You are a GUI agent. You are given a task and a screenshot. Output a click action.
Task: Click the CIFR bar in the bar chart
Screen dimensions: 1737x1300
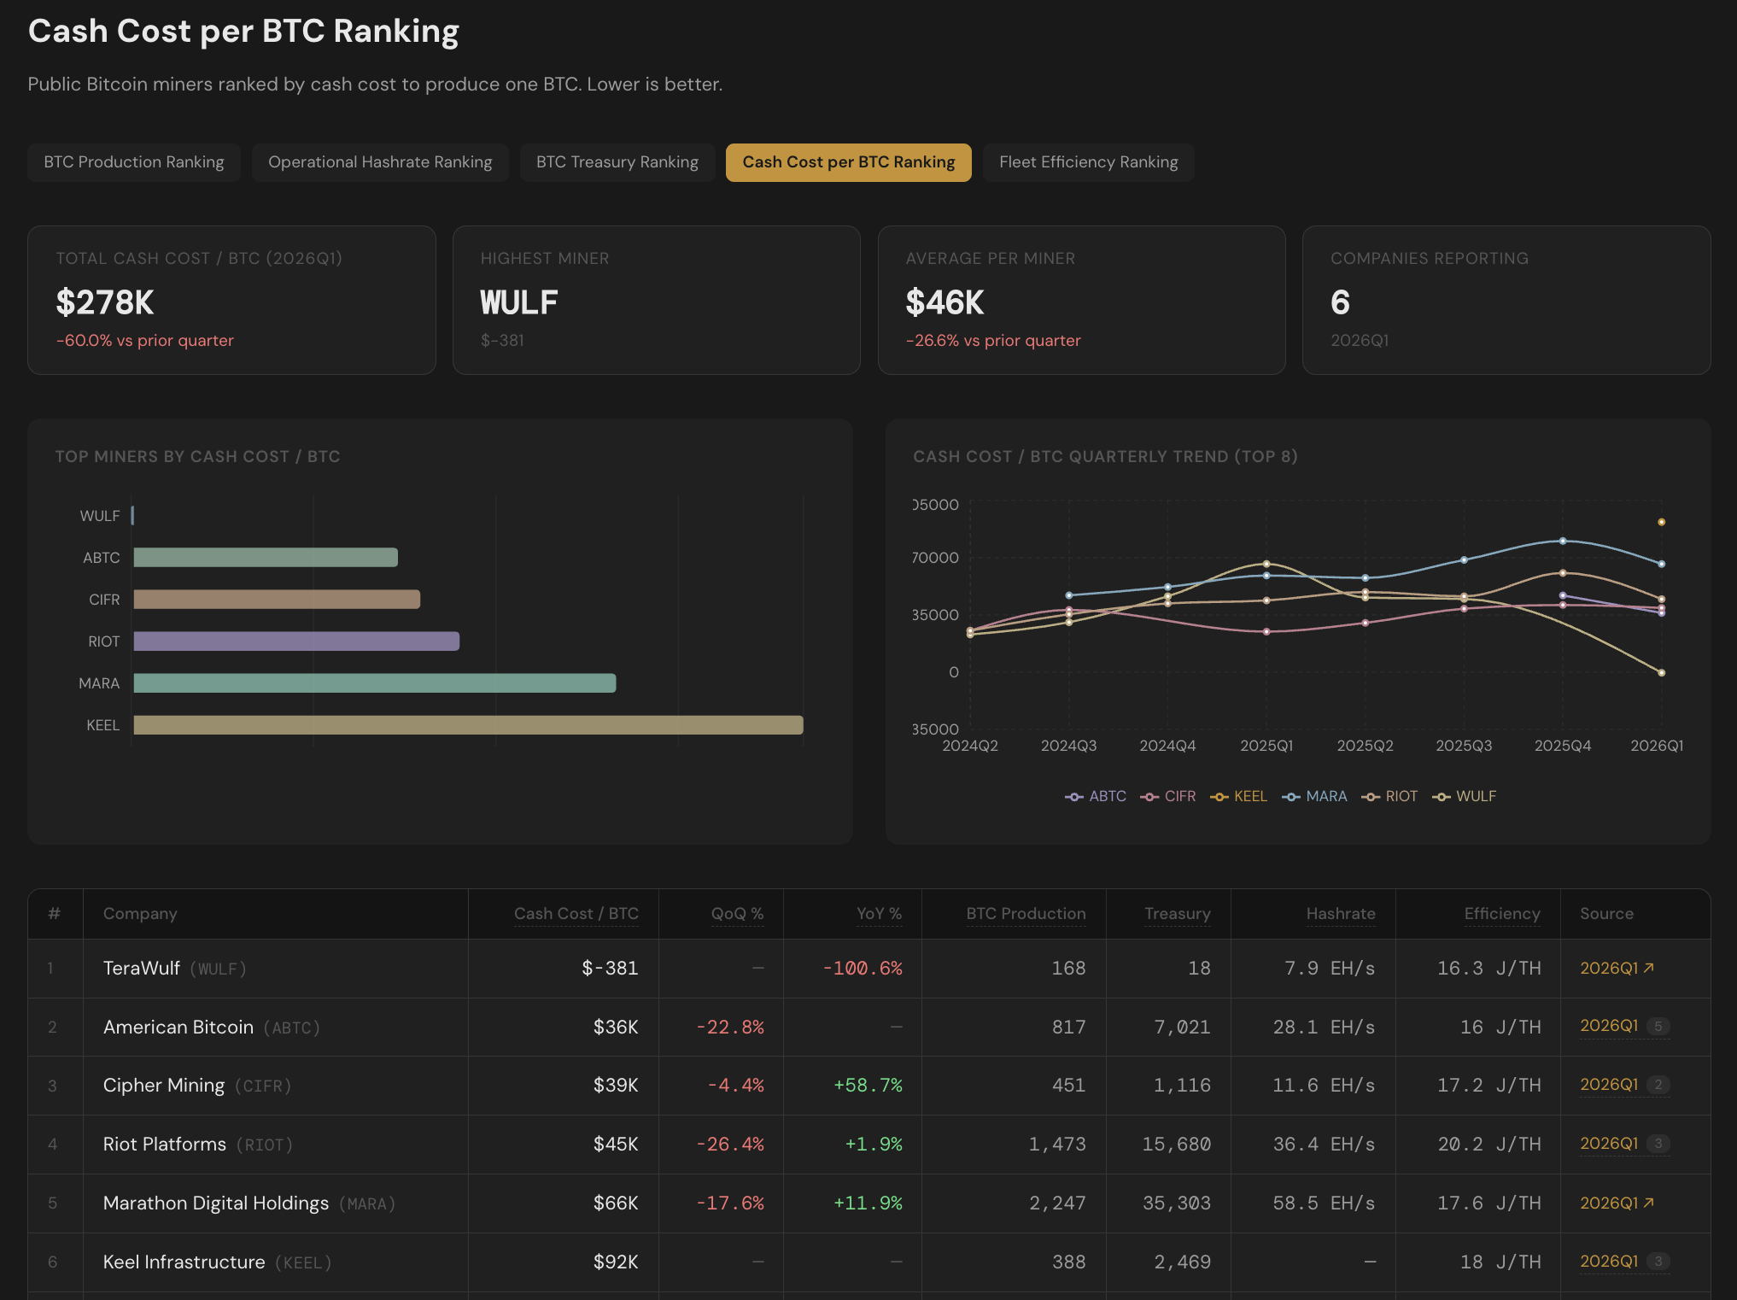coord(277,600)
